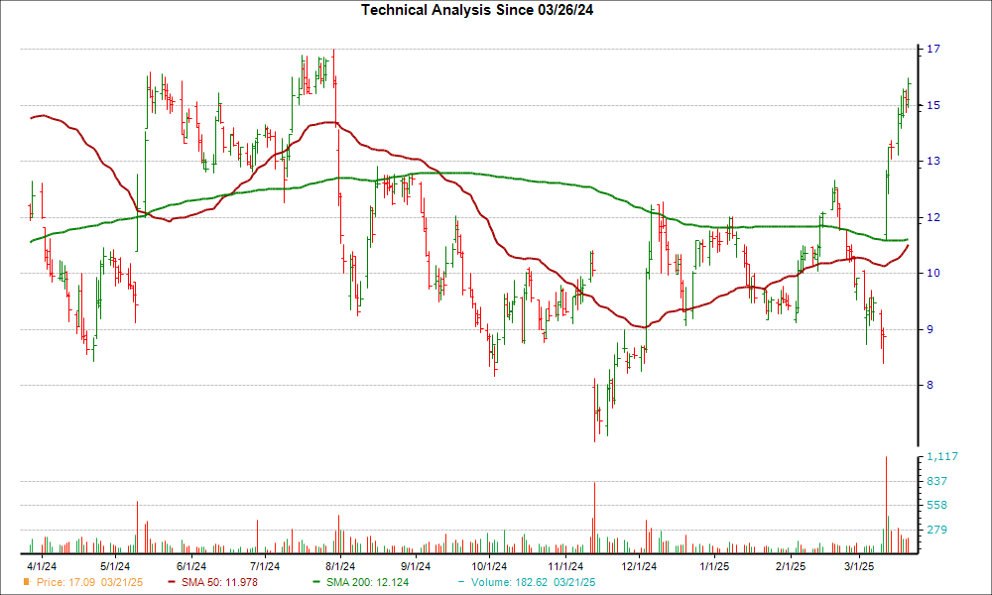
Task: Click the volume axis label 279
Action: coord(937,530)
